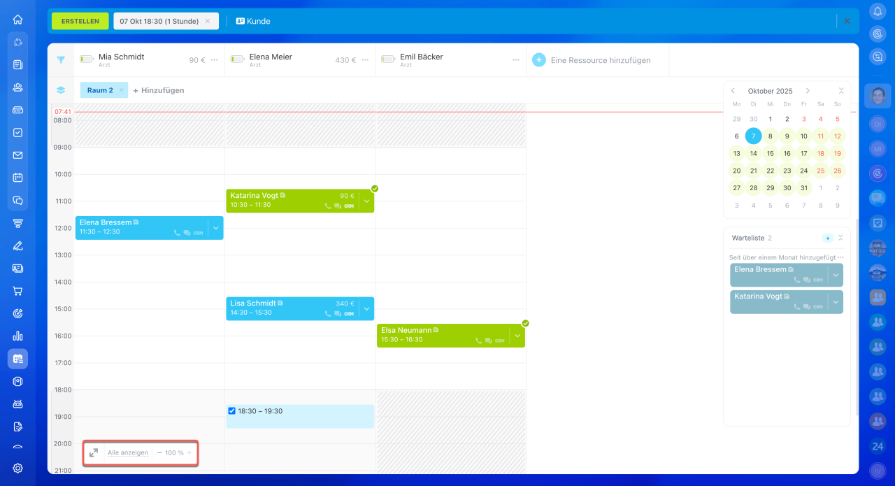This screenshot has width=895, height=486.
Task: Click blue plus icon in Warteliste header
Action: coord(828,238)
